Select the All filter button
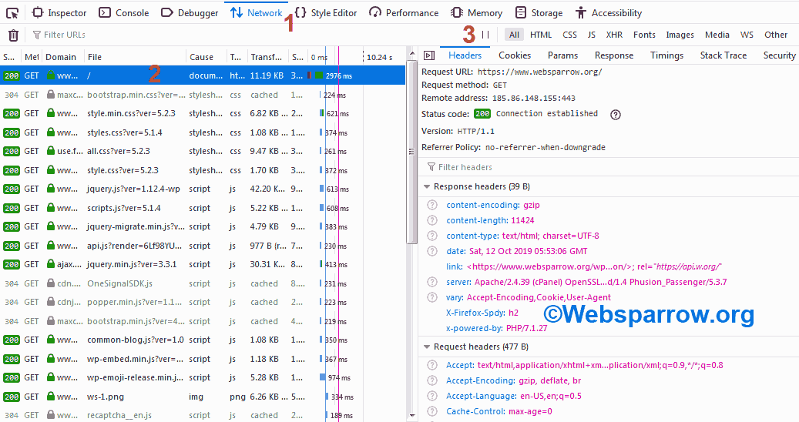799x422 pixels. coord(514,35)
